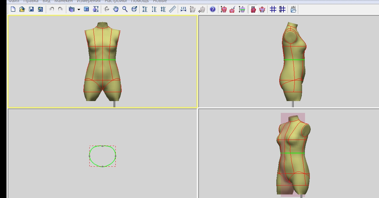Click the red torso height adjustment icon
The width and height of the screenshot is (379, 198).
click(223, 9)
